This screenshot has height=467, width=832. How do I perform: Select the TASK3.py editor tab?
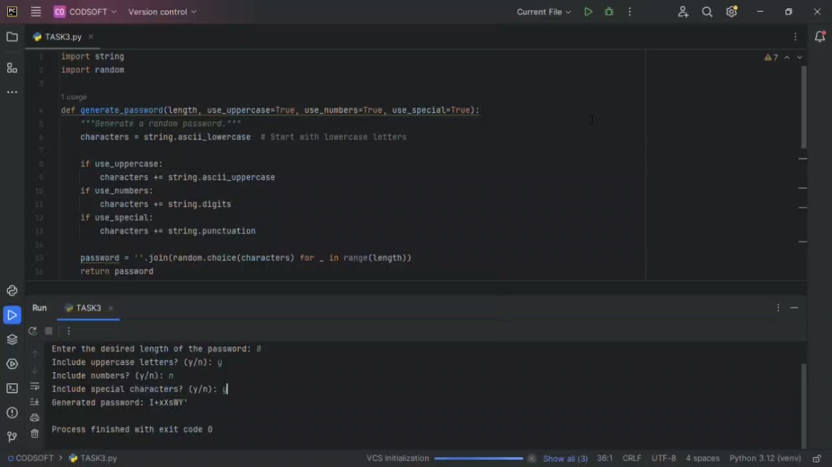point(63,37)
